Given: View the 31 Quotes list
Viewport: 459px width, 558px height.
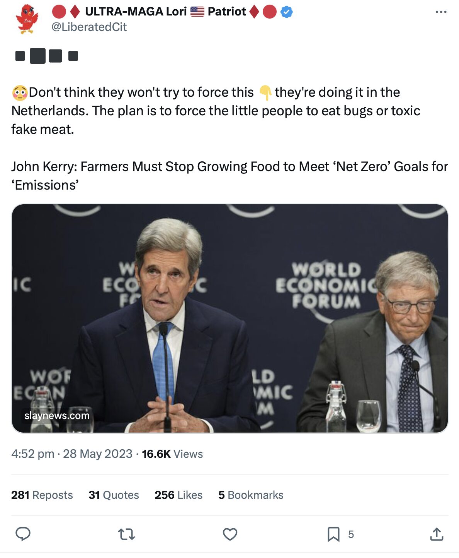Looking at the screenshot, I should point(114,495).
